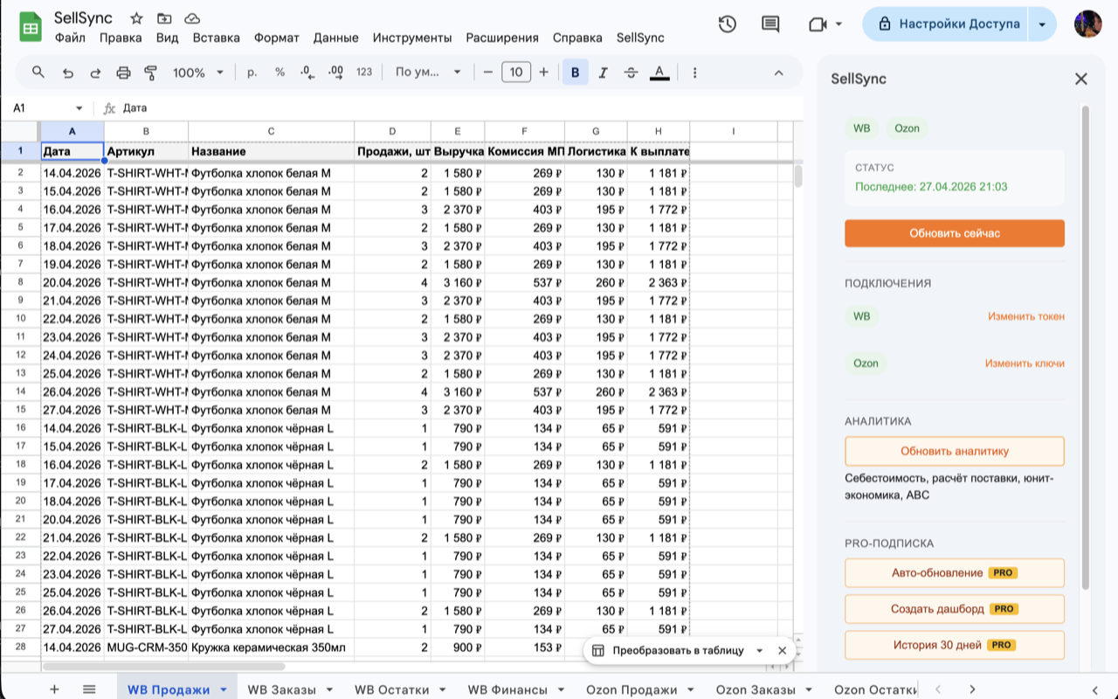Undo the last action
This screenshot has width=1118, height=699.
point(67,73)
